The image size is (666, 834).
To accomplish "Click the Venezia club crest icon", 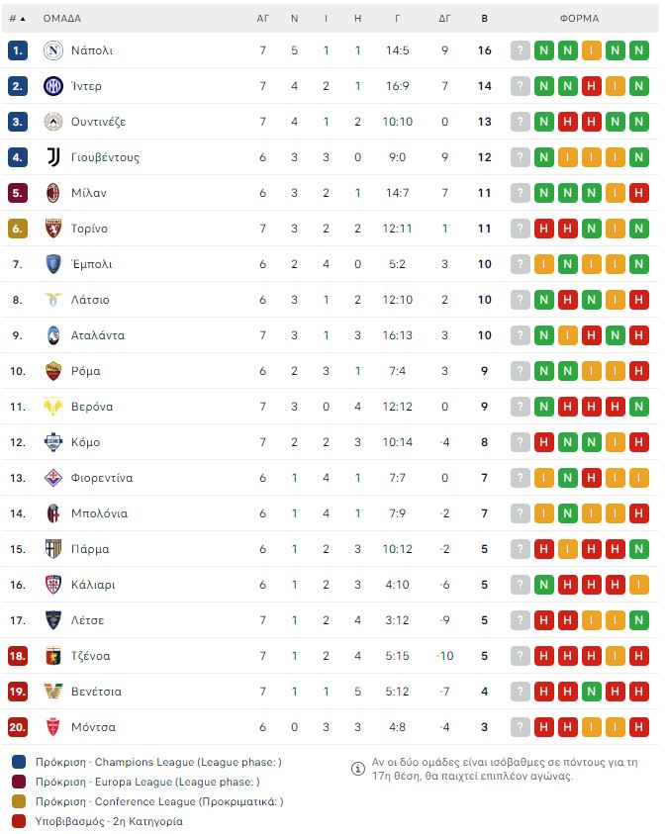I will coord(53,692).
